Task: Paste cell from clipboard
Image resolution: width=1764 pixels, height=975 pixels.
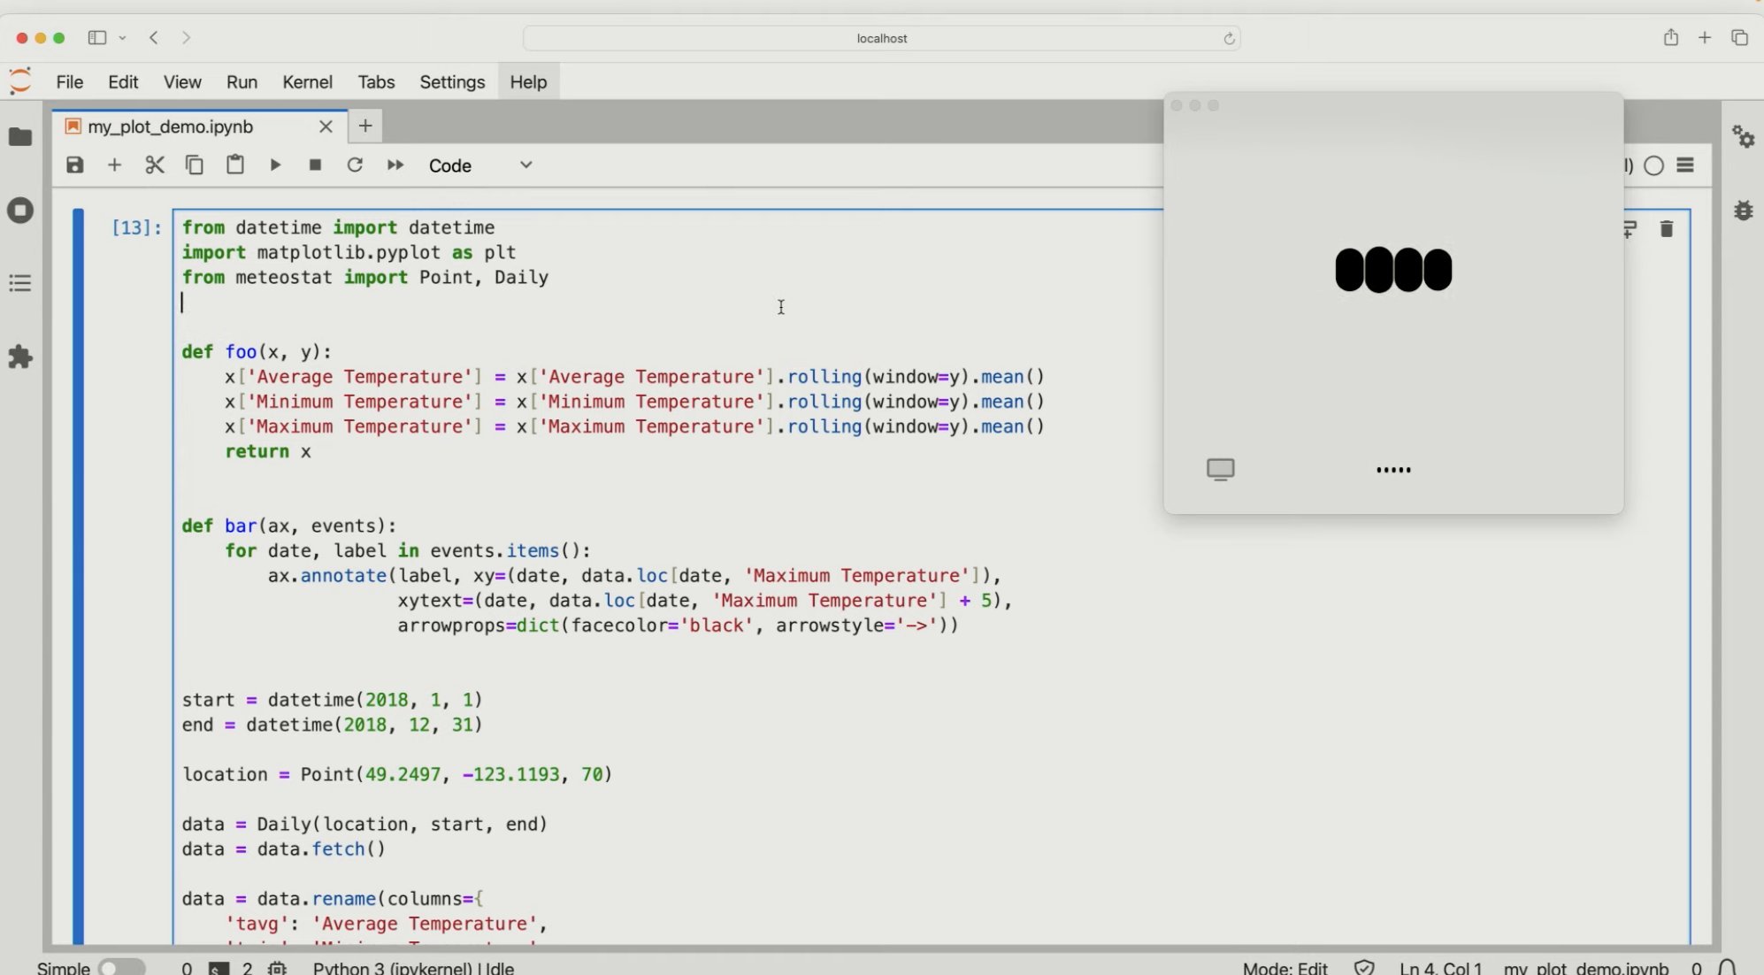Action: pos(234,165)
